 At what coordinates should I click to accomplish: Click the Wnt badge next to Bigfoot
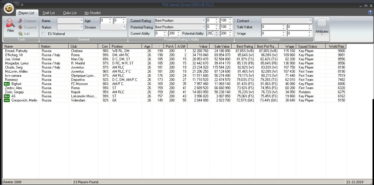pyautogui.click(x=7, y=84)
